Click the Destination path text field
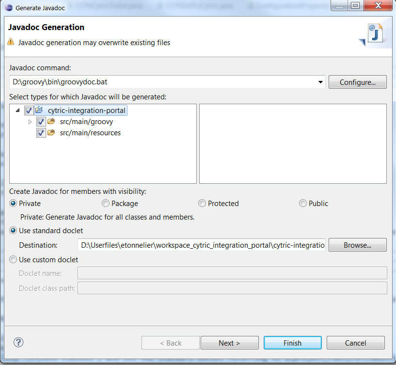 click(202, 245)
